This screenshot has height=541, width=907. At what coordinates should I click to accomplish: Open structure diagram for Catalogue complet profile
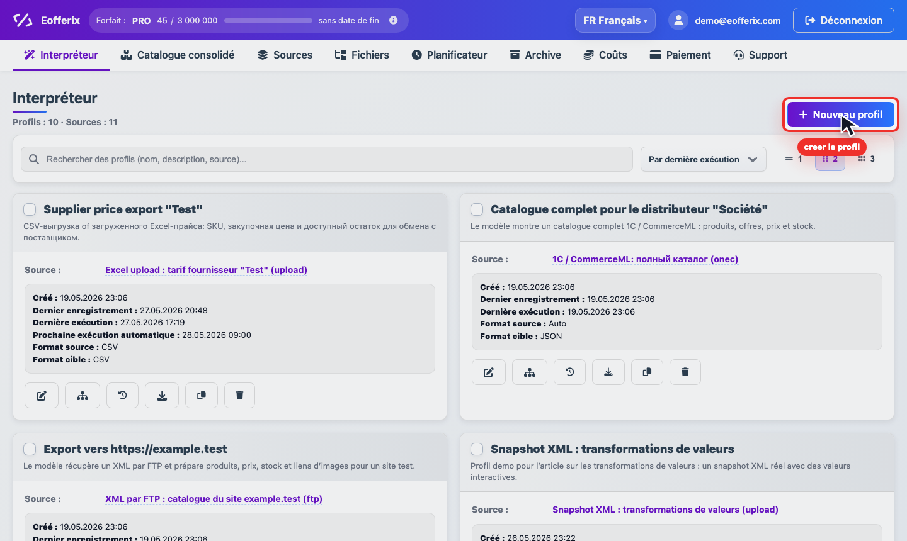pos(530,372)
